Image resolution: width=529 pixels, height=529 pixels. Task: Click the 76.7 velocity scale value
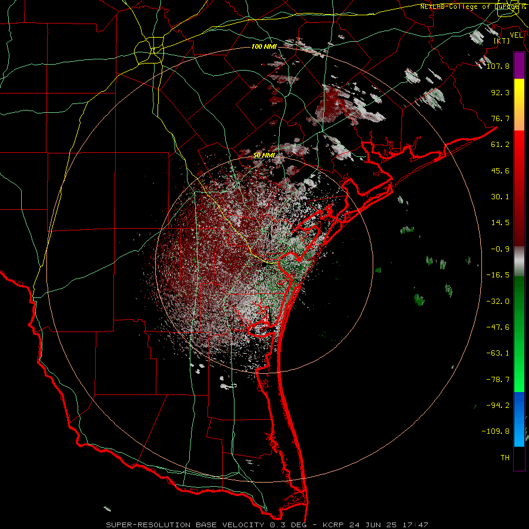500,118
